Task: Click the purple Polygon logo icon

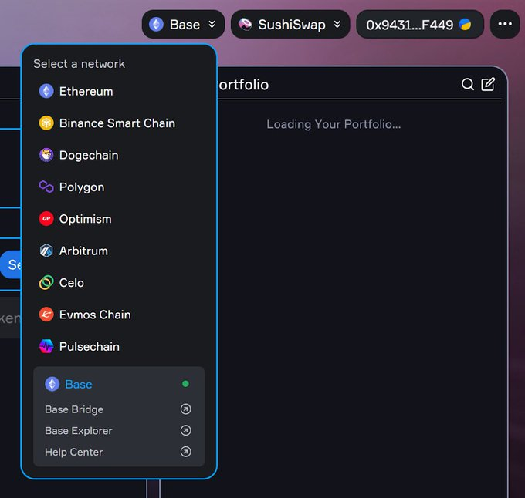Action: [46, 187]
